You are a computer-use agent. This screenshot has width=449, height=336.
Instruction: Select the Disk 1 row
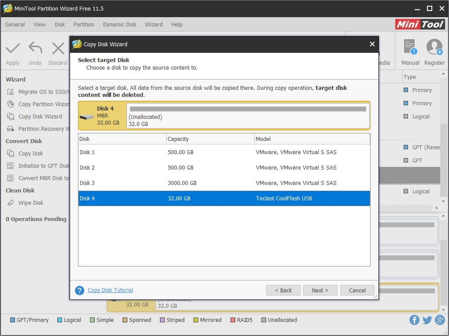click(x=224, y=152)
